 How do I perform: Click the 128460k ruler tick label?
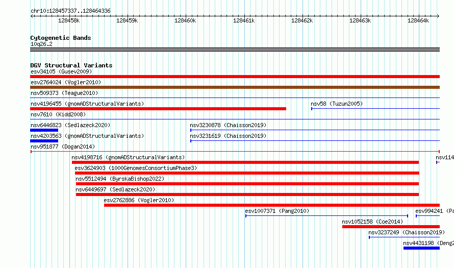point(185,20)
